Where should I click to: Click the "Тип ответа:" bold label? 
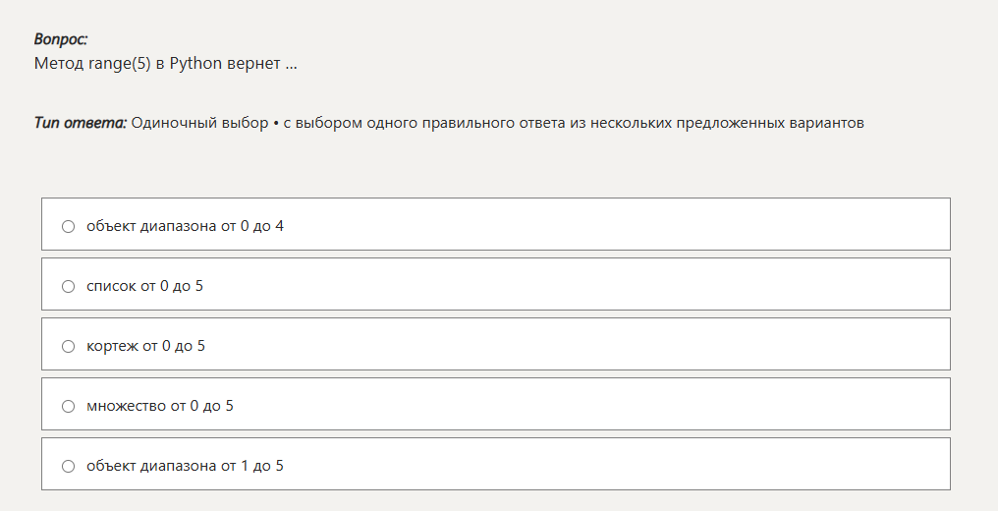coord(81,124)
